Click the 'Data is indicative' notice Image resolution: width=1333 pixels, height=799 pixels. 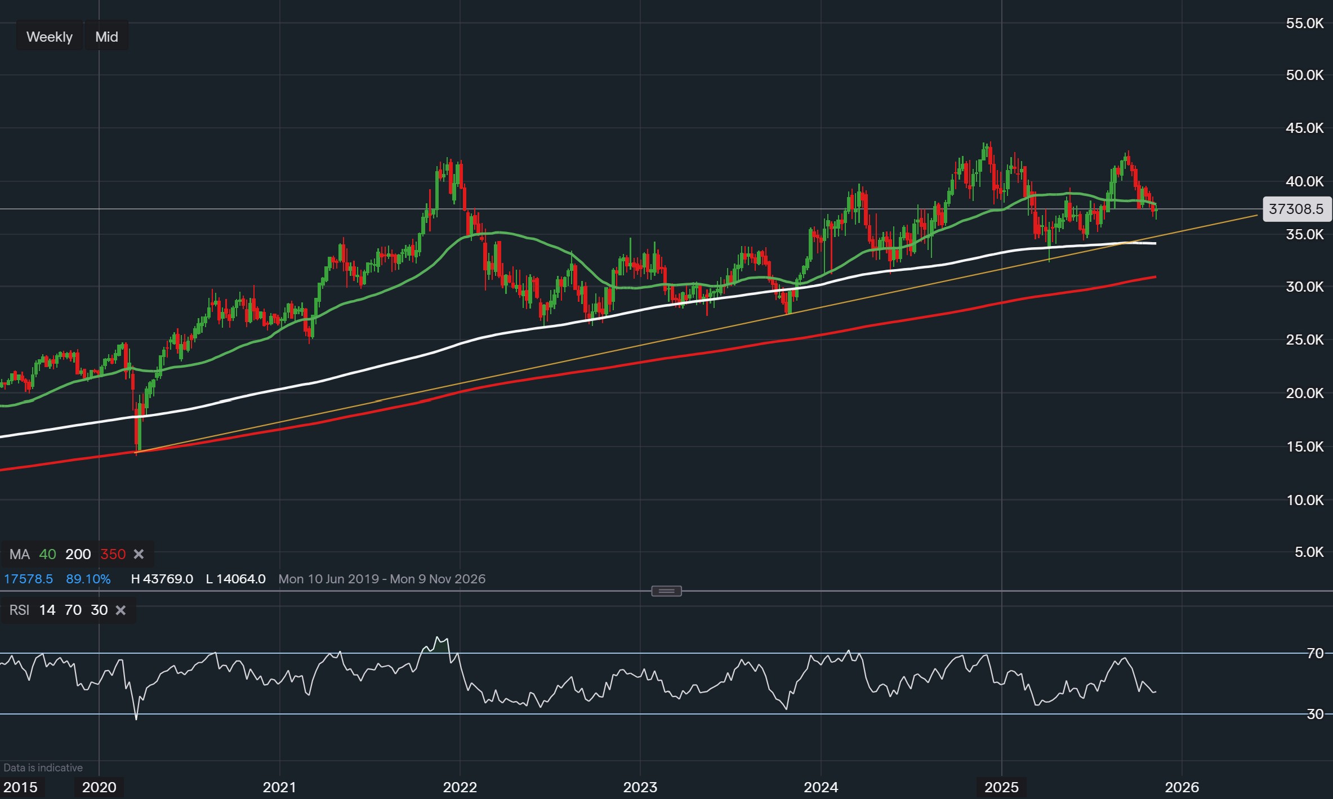43,768
